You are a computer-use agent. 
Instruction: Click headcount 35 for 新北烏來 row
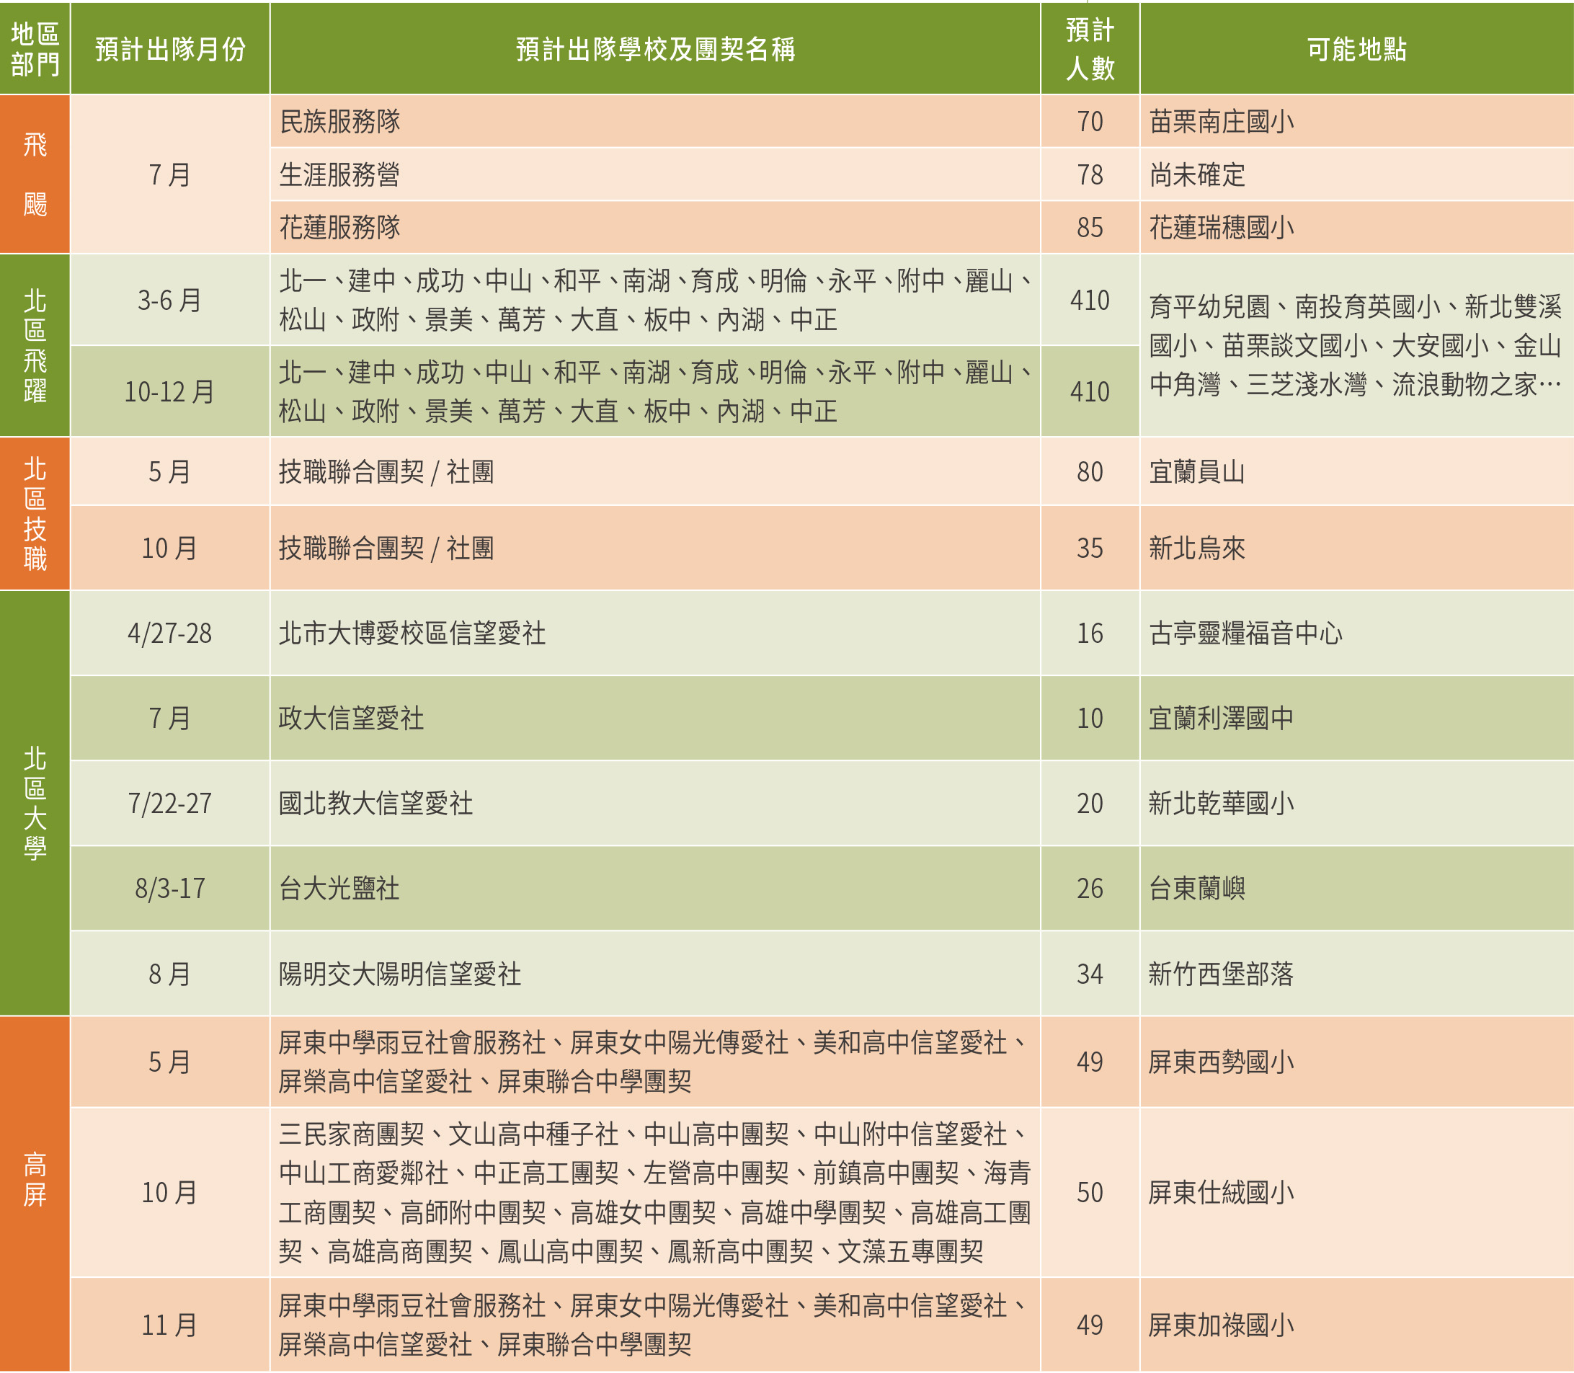1090,548
